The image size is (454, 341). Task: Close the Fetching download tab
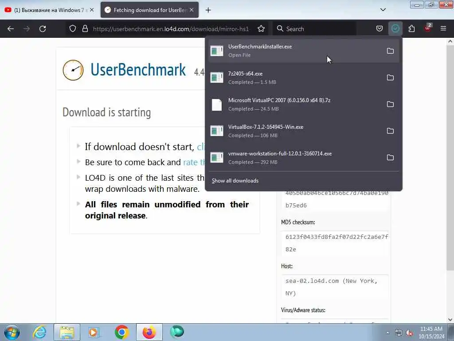click(x=192, y=10)
